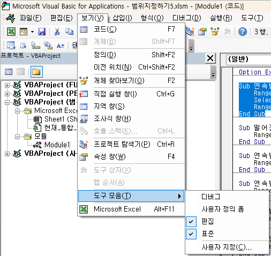Uncheck the 편집 toolbar option

[x=227, y=221]
